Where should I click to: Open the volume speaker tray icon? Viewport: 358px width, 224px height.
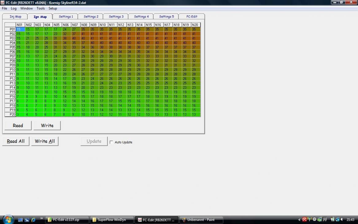pos(341,219)
